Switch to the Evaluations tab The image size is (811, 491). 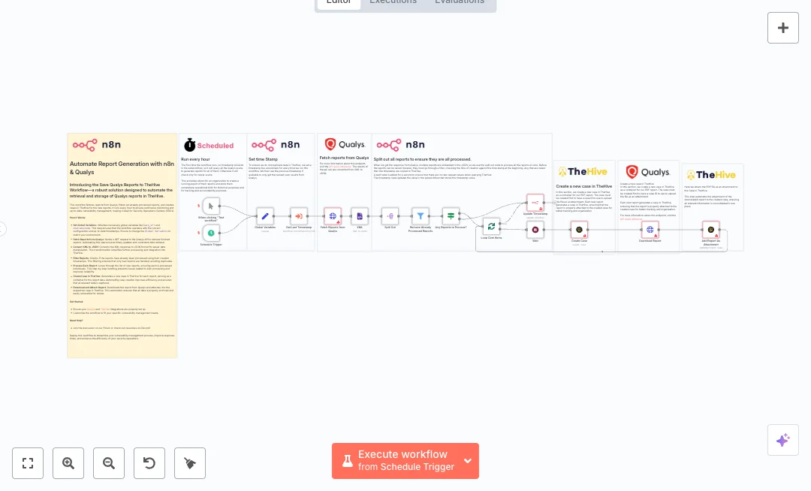tap(460, 2)
